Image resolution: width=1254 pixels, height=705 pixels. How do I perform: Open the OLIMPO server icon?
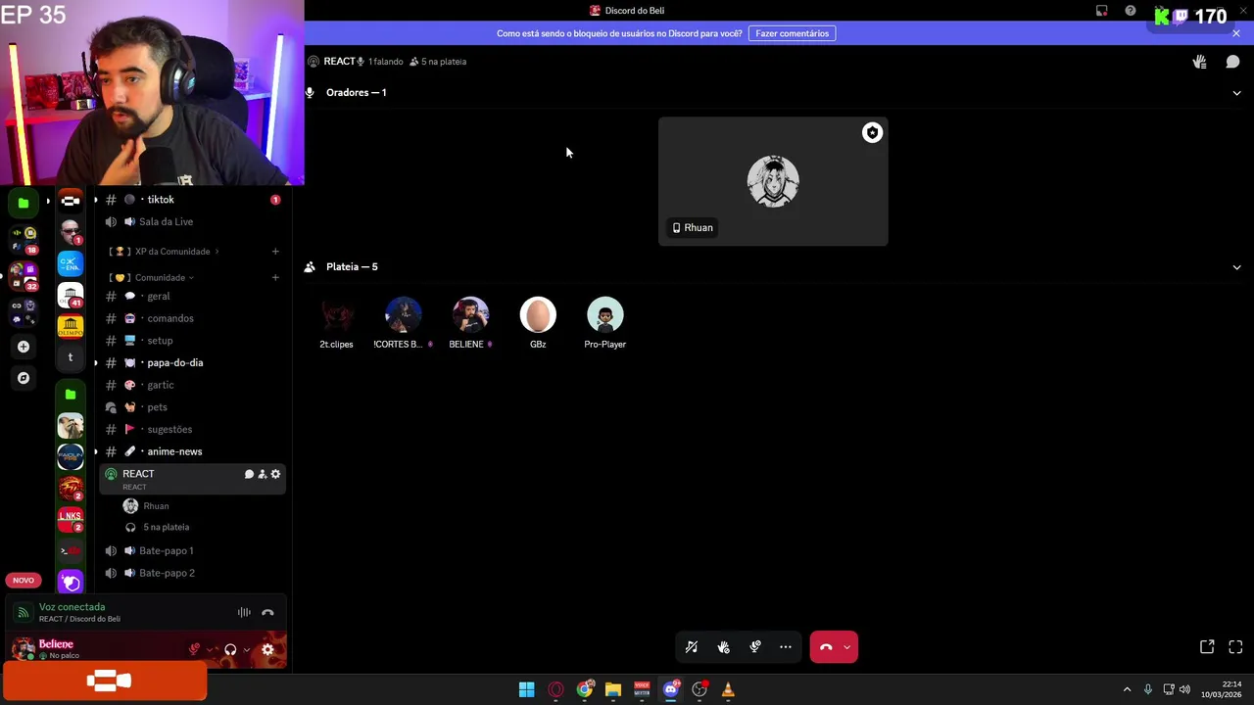71,327
